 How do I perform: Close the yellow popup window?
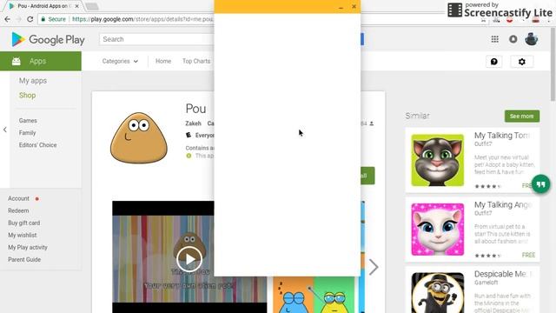[354, 6]
